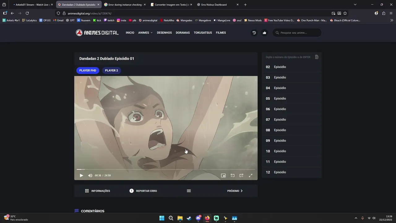Go to the INICIO page
This screenshot has height=223, width=396.
pyautogui.click(x=130, y=33)
